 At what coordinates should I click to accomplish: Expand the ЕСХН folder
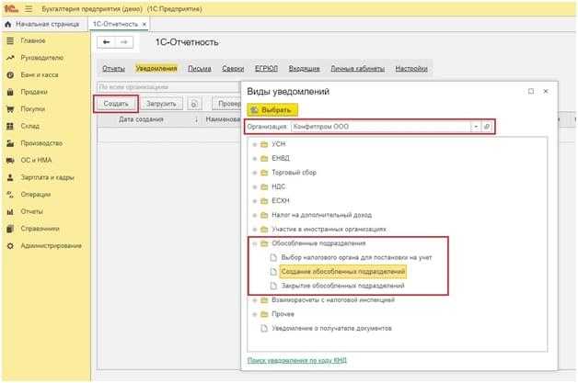point(254,201)
